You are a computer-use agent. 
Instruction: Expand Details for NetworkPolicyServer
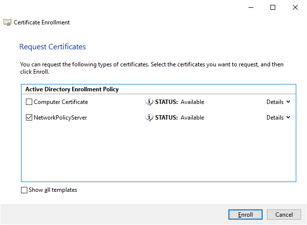point(278,118)
